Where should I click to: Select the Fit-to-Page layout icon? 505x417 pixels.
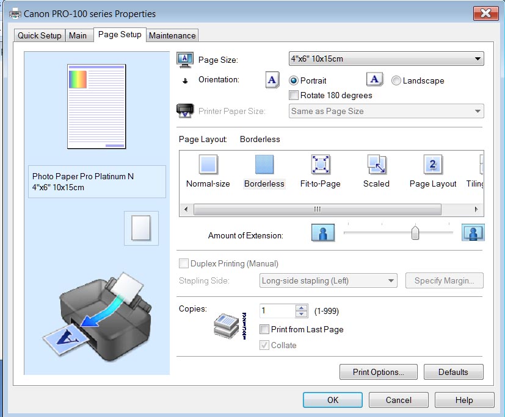click(x=321, y=165)
